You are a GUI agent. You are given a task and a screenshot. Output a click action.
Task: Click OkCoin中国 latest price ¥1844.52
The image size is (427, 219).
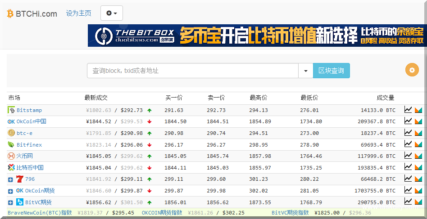(99, 121)
